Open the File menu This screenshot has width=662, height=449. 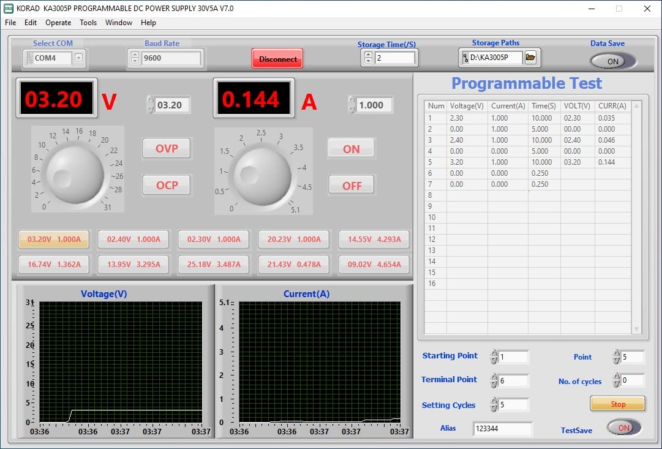pos(10,23)
